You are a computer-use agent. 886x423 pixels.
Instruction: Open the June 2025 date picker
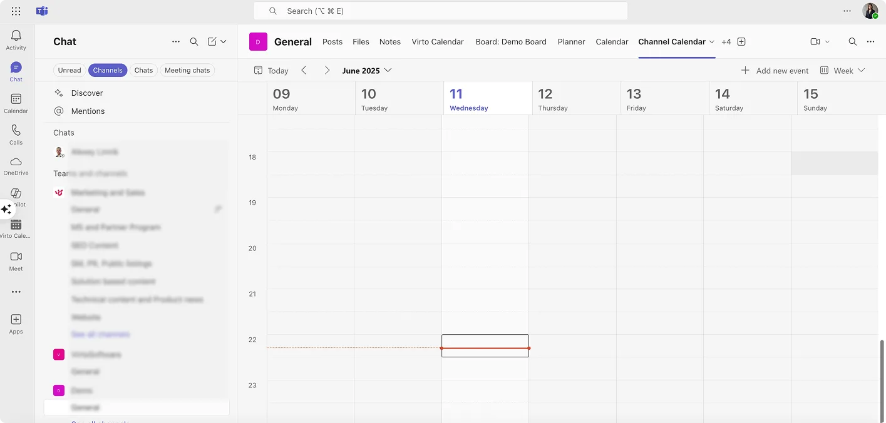[367, 71]
